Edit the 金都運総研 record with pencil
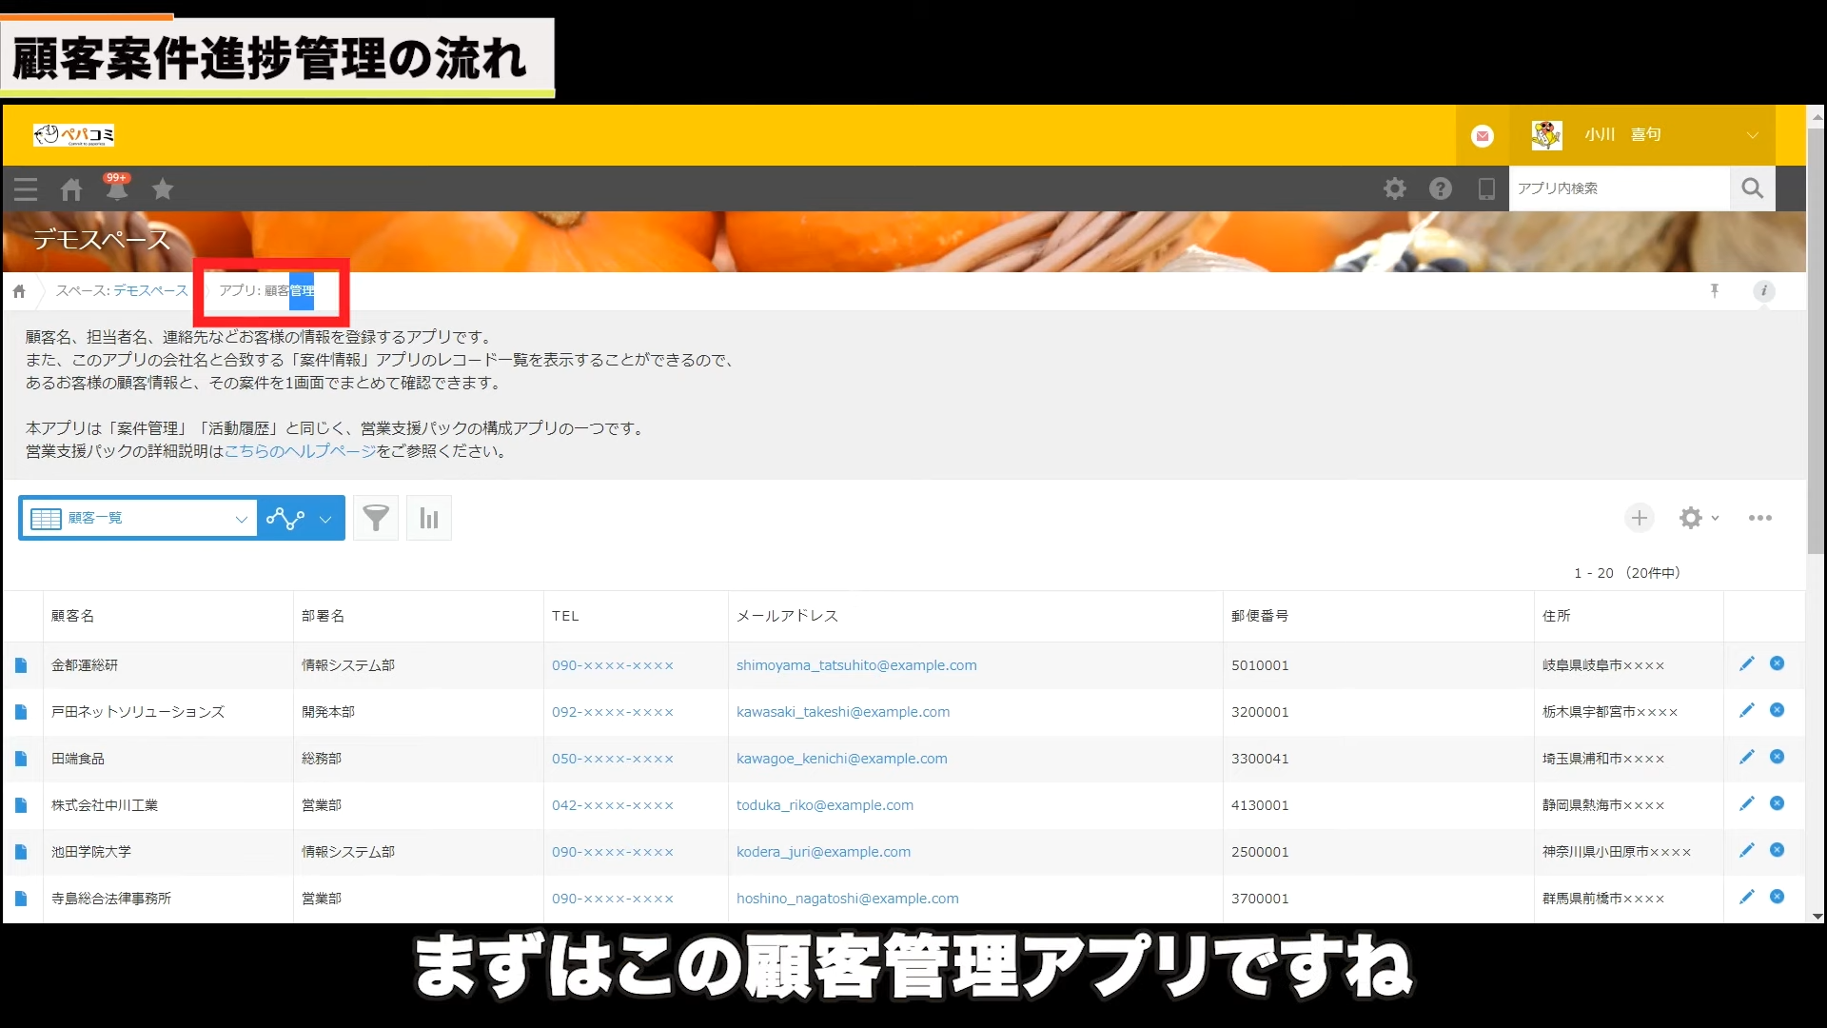This screenshot has width=1827, height=1028. (x=1746, y=663)
